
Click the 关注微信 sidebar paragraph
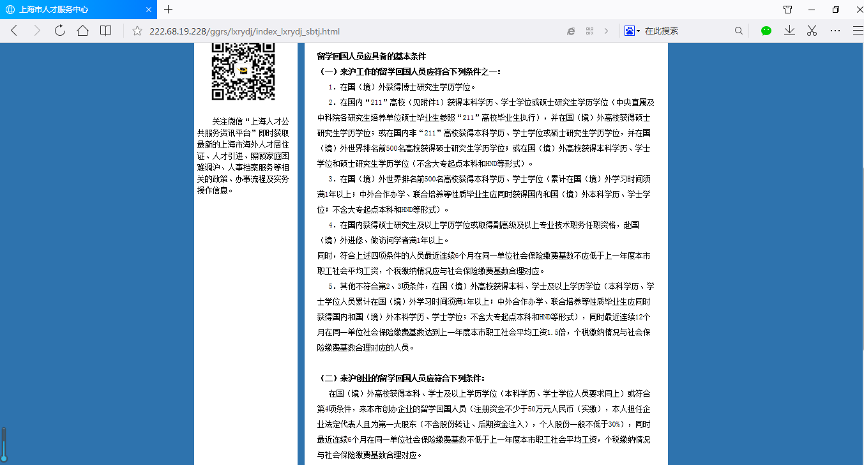click(243, 155)
